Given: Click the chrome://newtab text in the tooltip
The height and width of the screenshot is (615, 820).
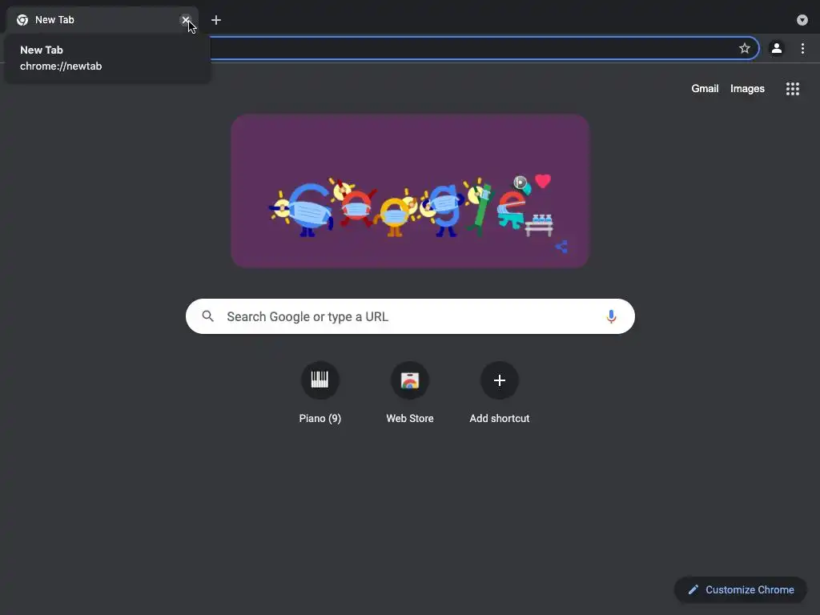Looking at the screenshot, I should tap(61, 66).
